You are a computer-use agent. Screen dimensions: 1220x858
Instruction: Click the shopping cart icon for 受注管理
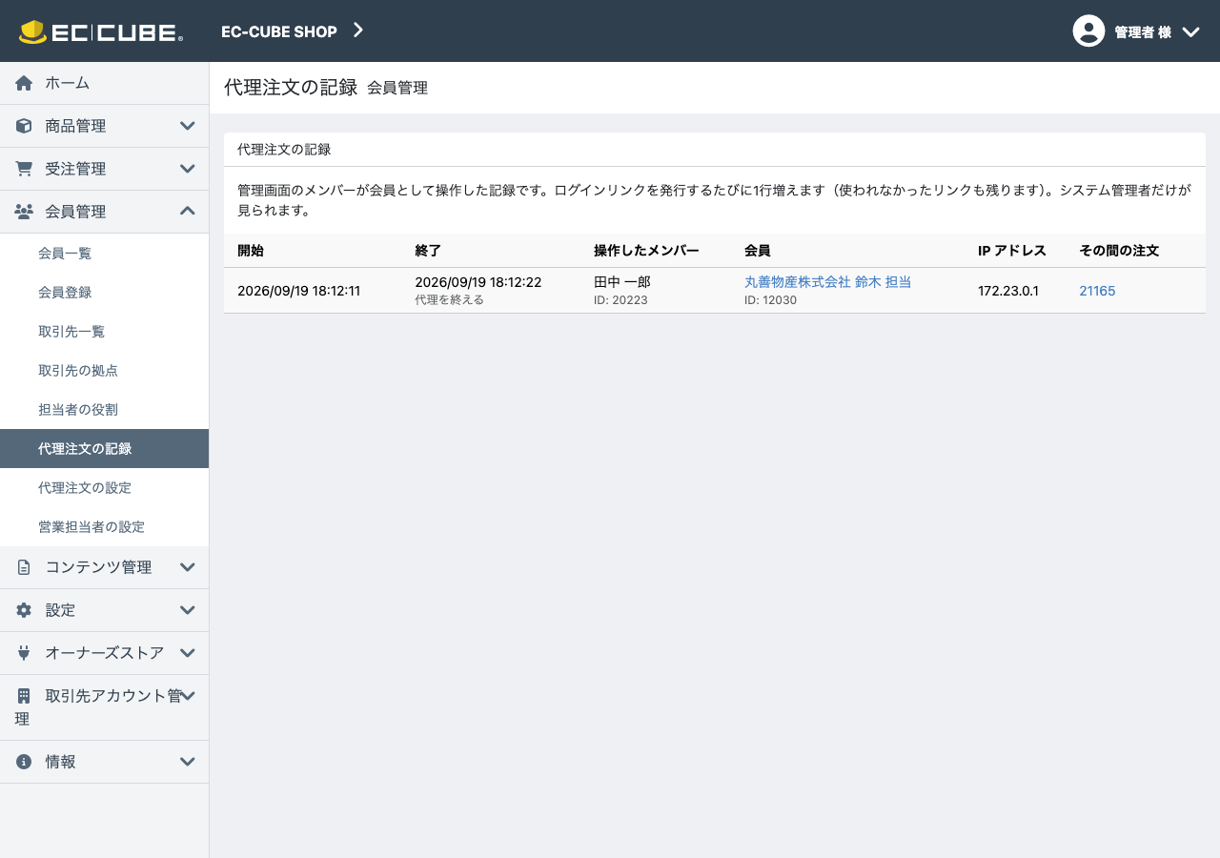pyautogui.click(x=24, y=169)
